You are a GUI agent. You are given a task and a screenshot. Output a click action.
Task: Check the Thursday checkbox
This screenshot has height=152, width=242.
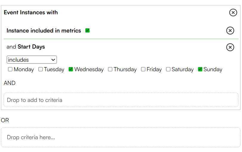(110, 69)
